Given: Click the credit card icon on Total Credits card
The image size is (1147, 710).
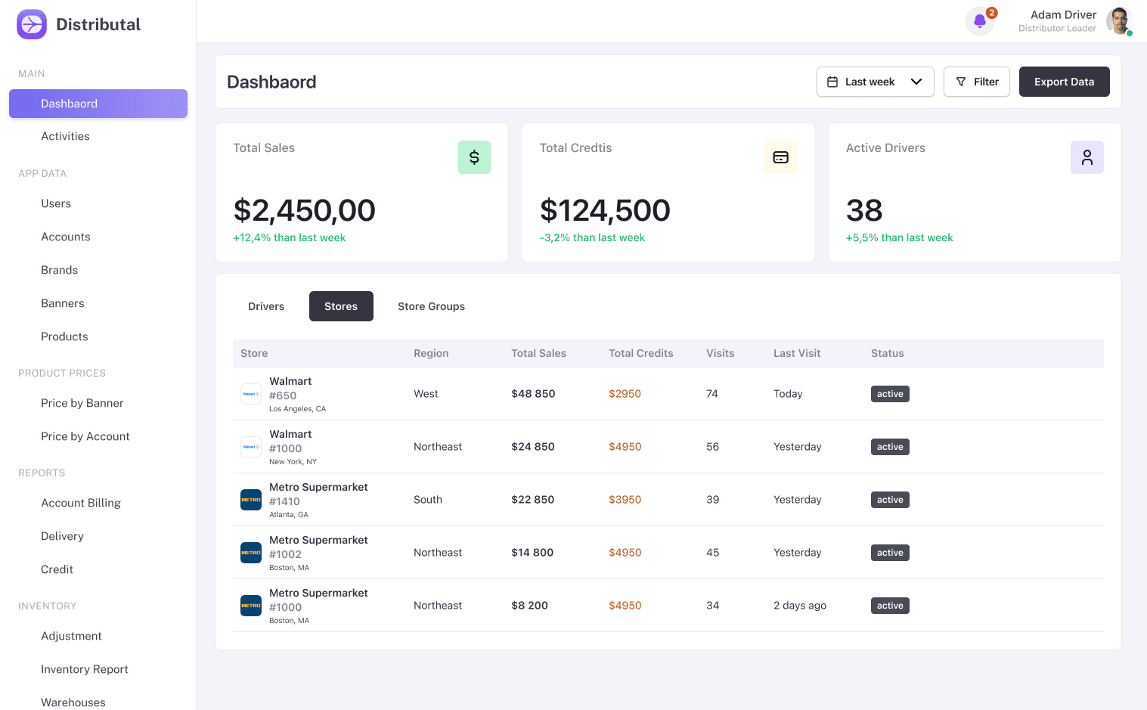Looking at the screenshot, I should point(780,157).
